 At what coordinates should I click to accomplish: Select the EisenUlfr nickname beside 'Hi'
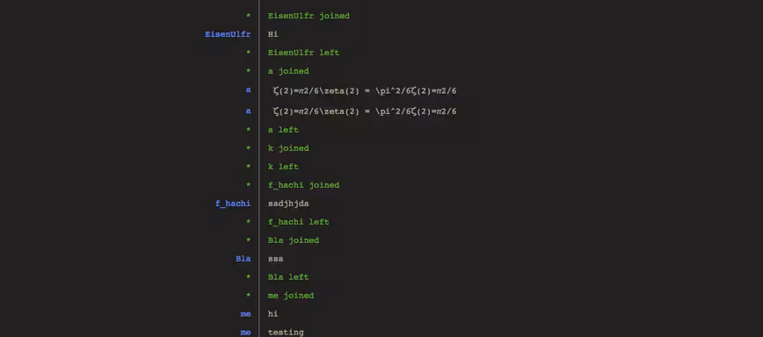[228, 34]
